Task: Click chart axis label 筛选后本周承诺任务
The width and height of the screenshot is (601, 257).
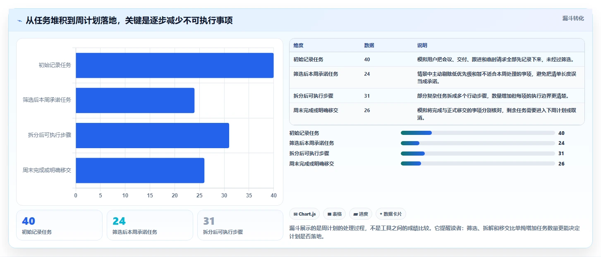Action: coord(47,100)
